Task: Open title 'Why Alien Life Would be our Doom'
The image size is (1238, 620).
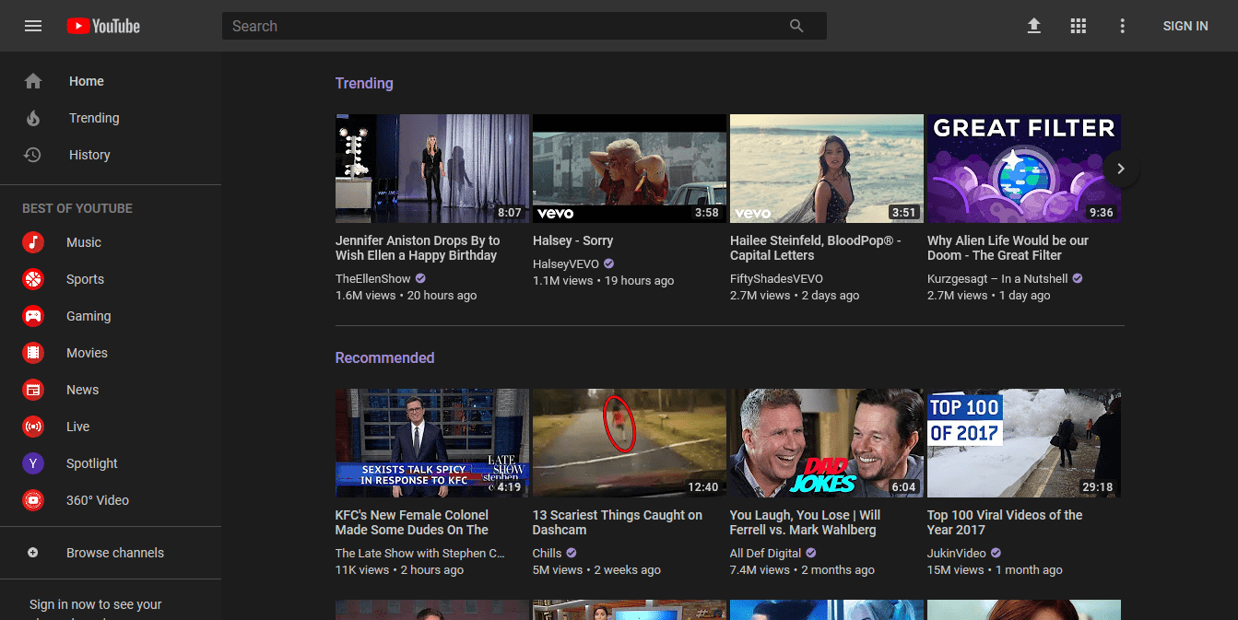Action: tap(1008, 248)
